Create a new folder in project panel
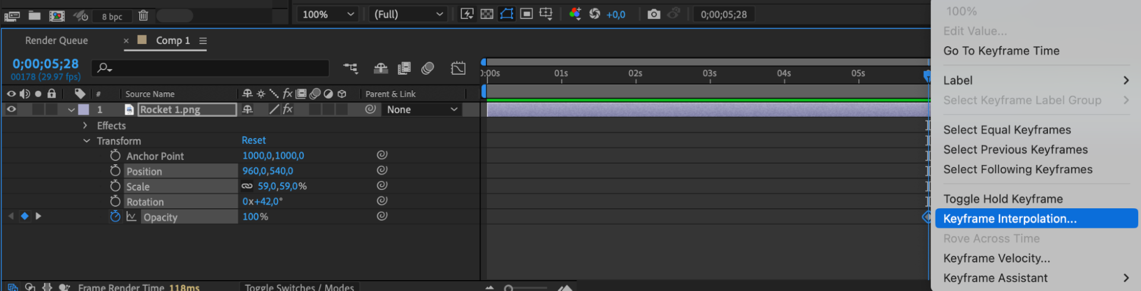This screenshot has width=1141, height=291. click(x=34, y=15)
